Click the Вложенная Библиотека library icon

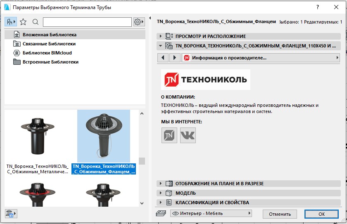pyautogui.click(x=17, y=35)
